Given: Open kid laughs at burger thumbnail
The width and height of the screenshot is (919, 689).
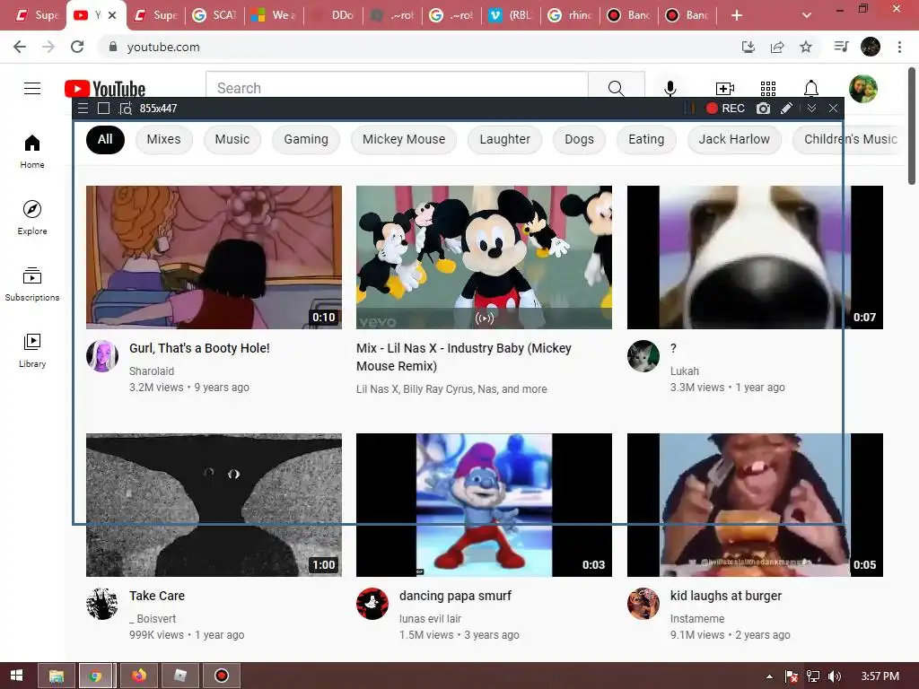Looking at the screenshot, I should pyautogui.click(x=755, y=505).
